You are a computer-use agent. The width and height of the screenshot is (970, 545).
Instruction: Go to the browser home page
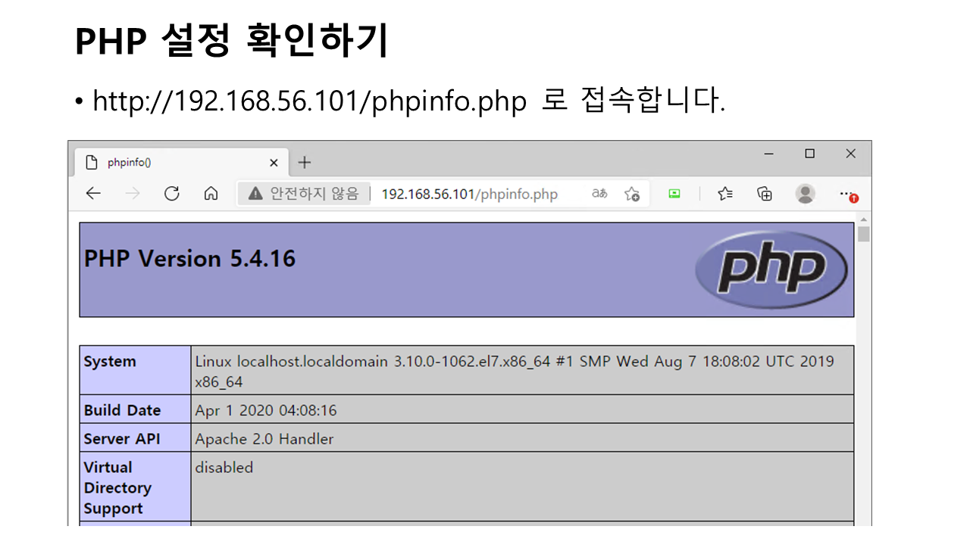[211, 194]
